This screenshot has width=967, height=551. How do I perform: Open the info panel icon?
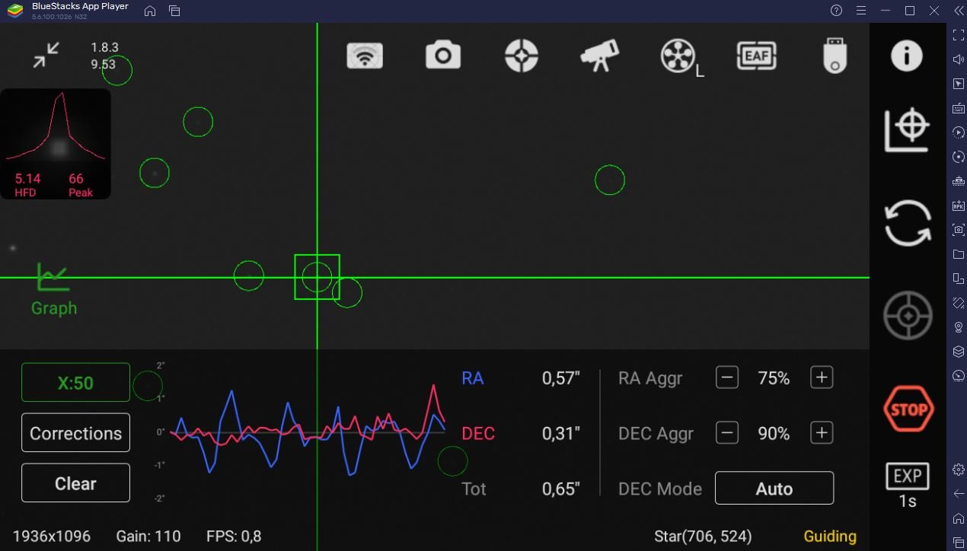(x=907, y=56)
